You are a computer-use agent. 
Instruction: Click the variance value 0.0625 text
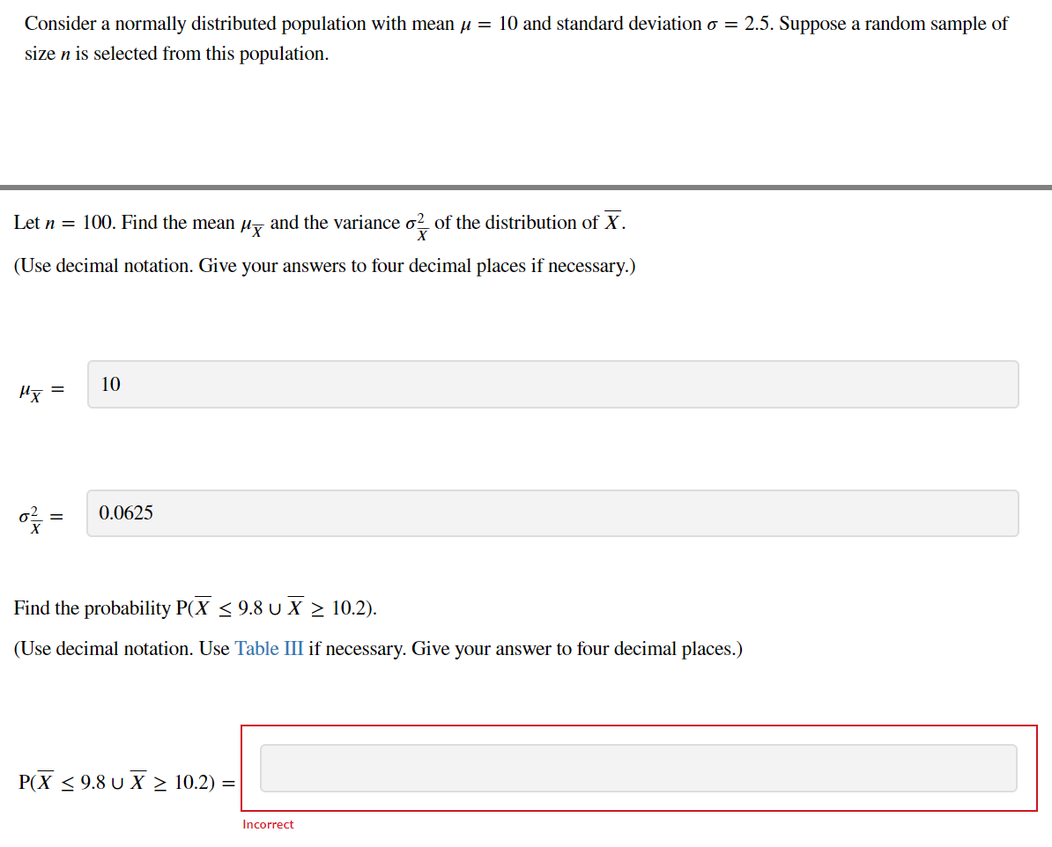pos(124,512)
